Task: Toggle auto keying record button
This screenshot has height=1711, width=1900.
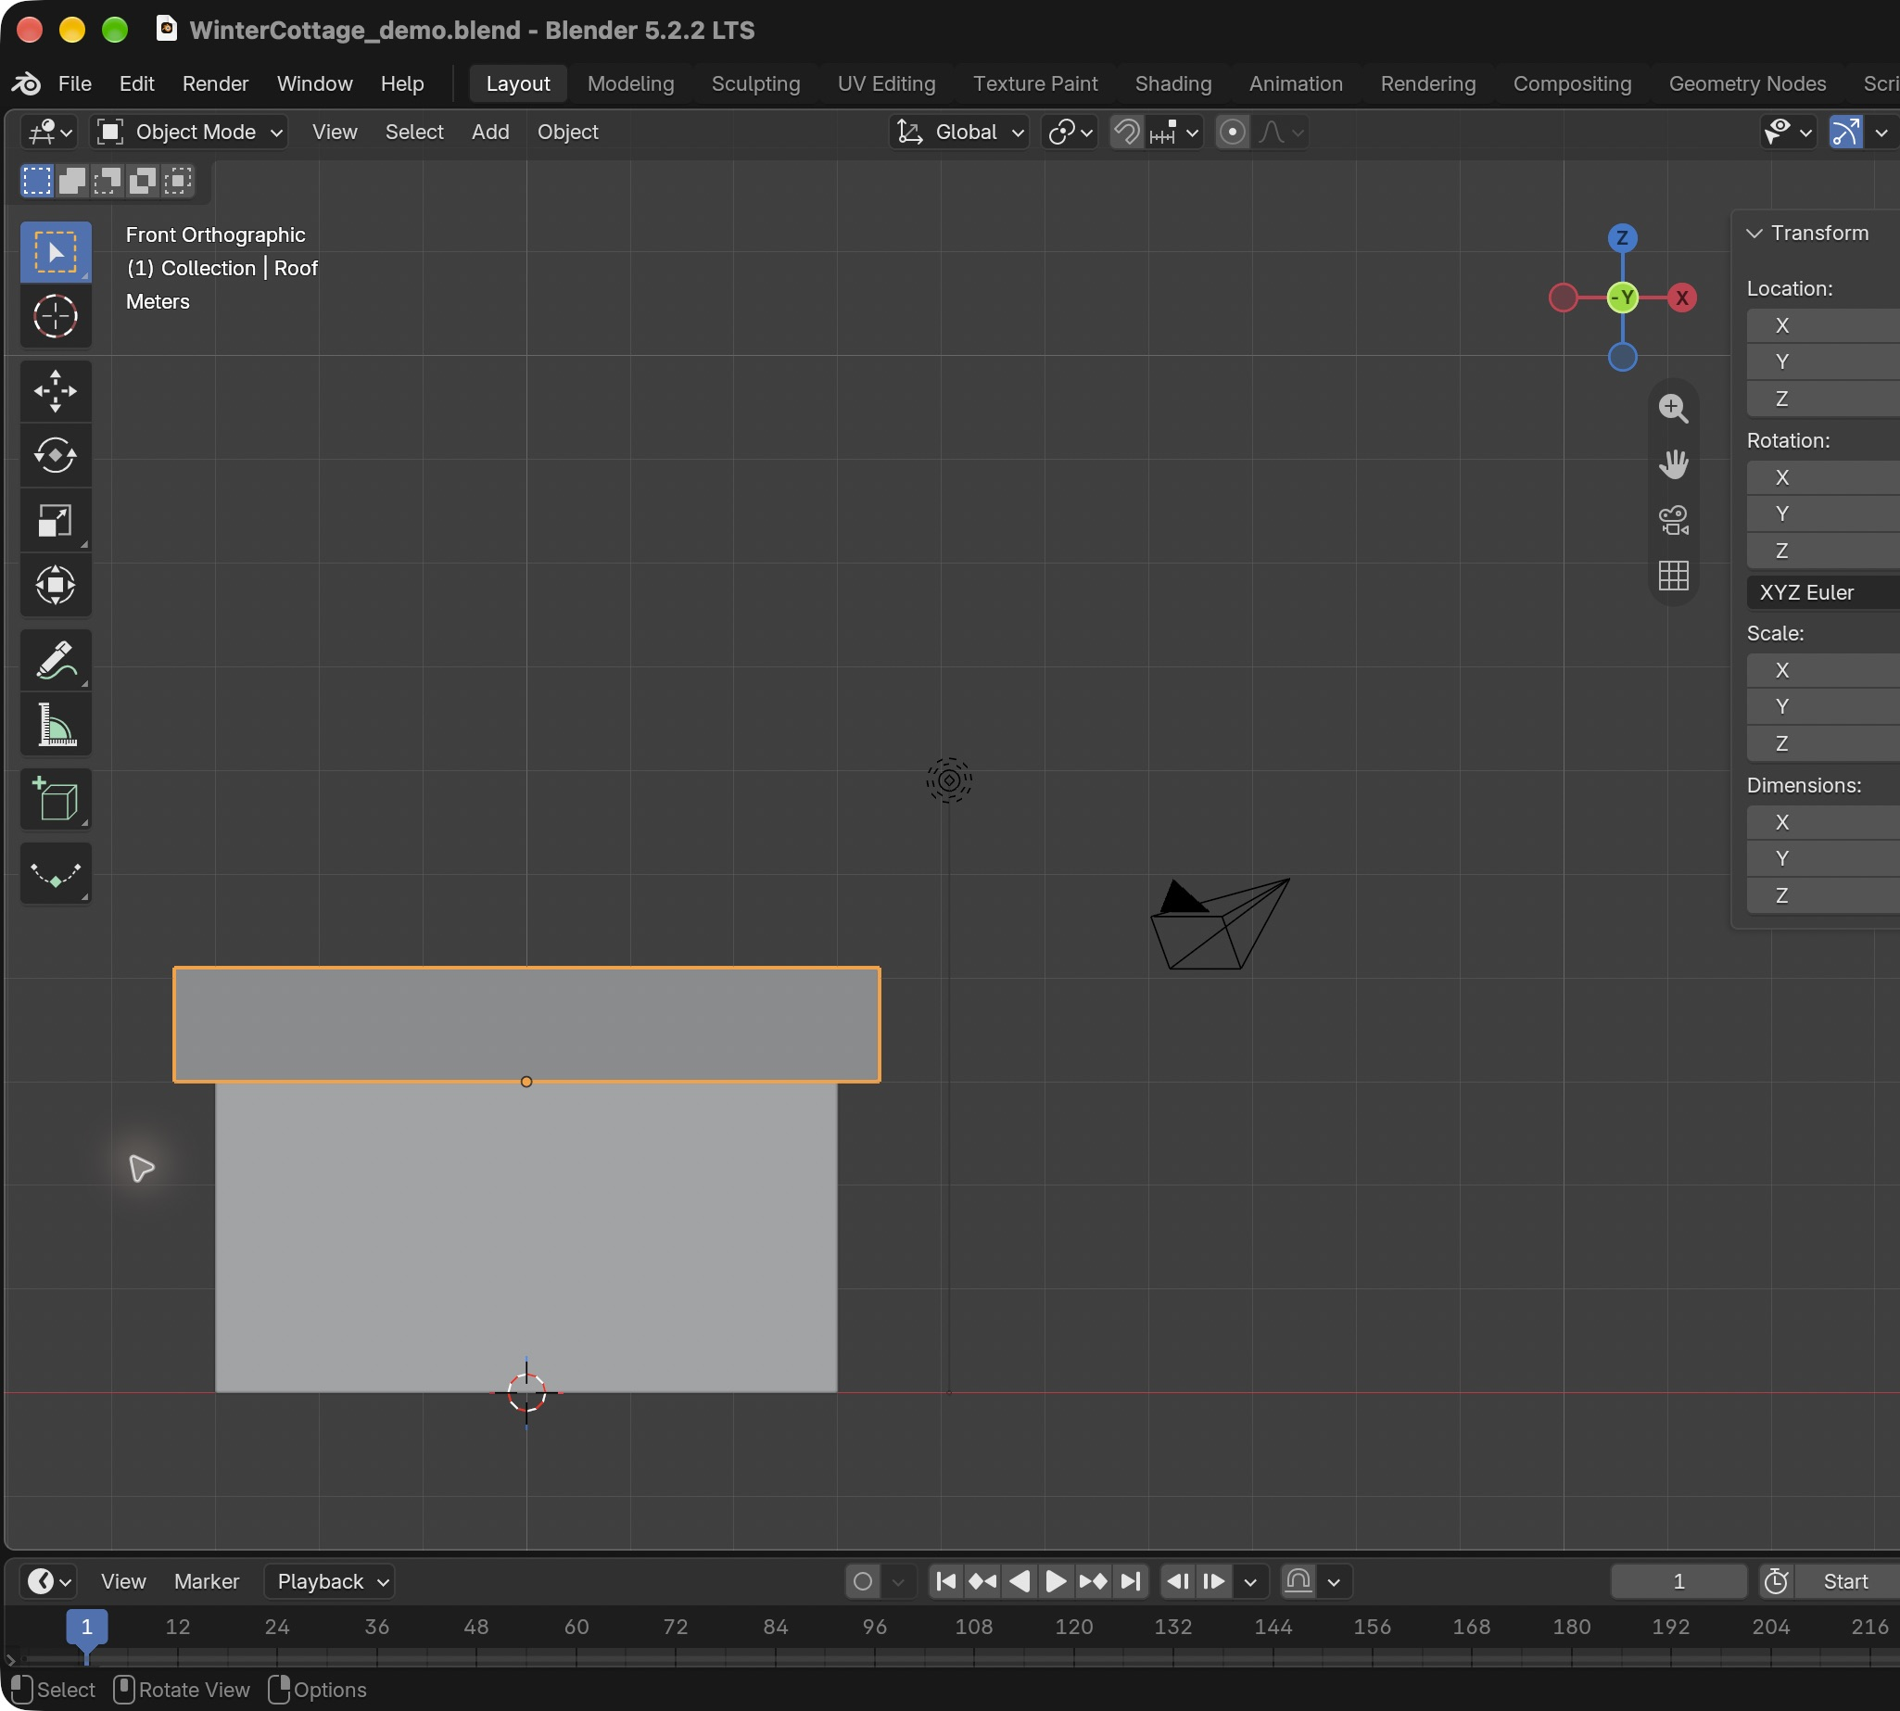Action: coord(863,1581)
